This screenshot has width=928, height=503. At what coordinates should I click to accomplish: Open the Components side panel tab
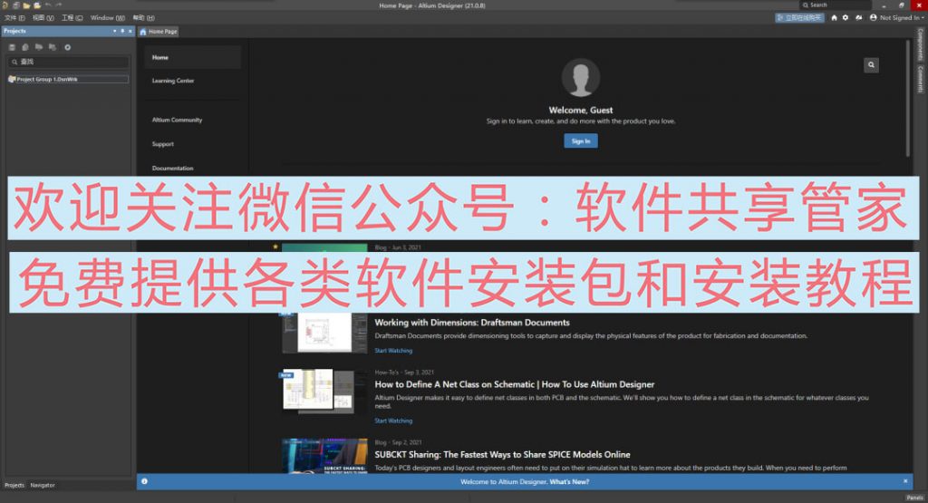(921, 44)
